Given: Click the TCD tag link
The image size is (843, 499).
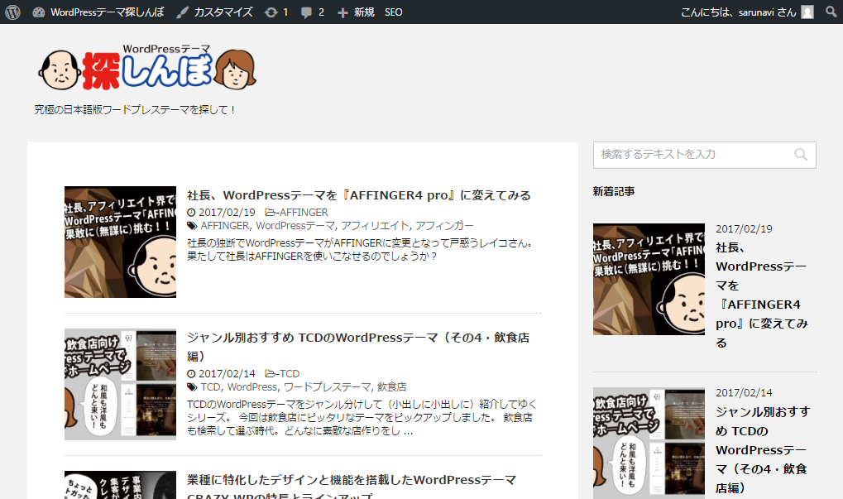Looking at the screenshot, I should (210, 387).
